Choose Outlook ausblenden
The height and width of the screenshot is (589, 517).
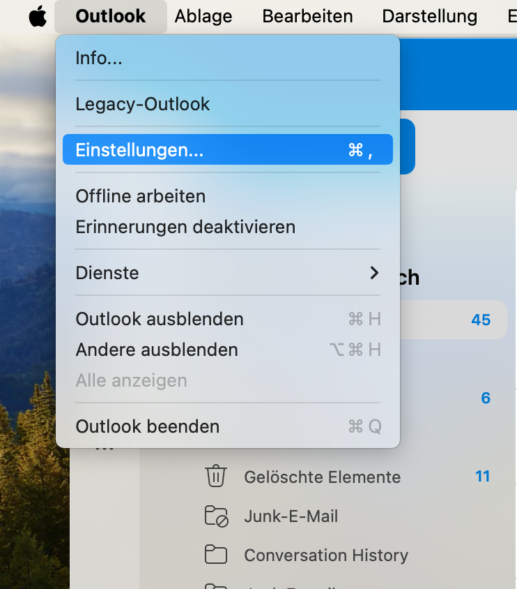(x=160, y=319)
